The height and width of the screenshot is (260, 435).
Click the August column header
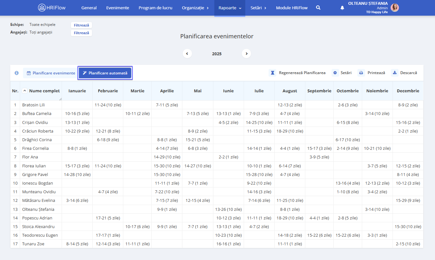(x=290, y=91)
